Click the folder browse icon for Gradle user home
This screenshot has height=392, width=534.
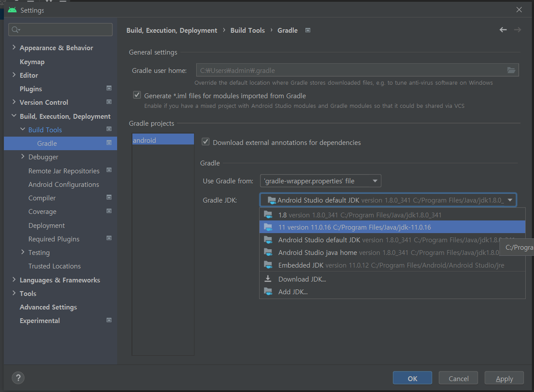pyautogui.click(x=511, y=70)
